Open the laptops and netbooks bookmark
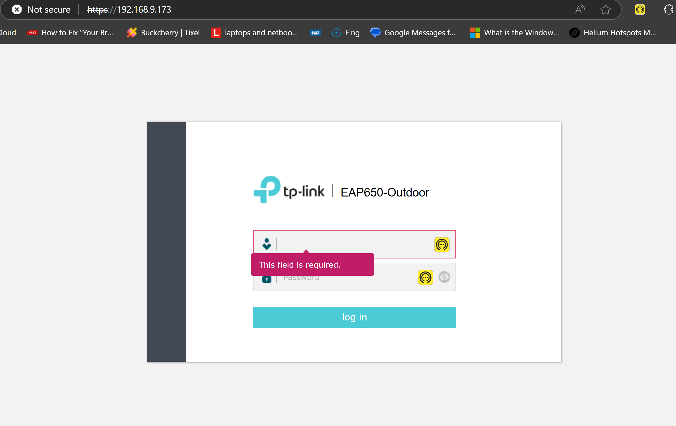Image resolution: width=676 pixels, height=426 pixels. tap(255, 33)
